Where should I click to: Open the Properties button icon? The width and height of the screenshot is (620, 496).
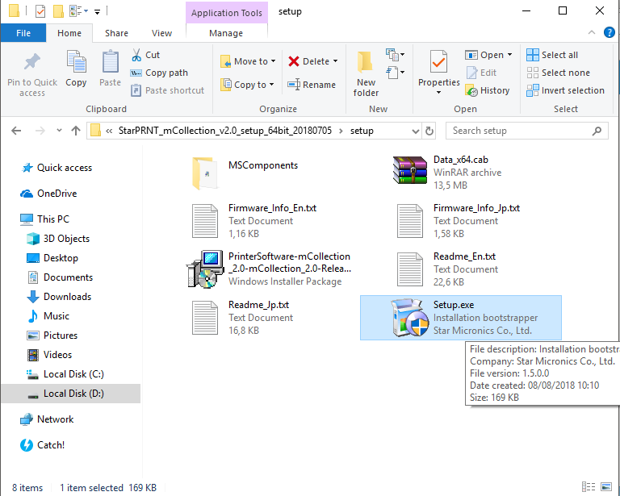(x=439, y=62)
